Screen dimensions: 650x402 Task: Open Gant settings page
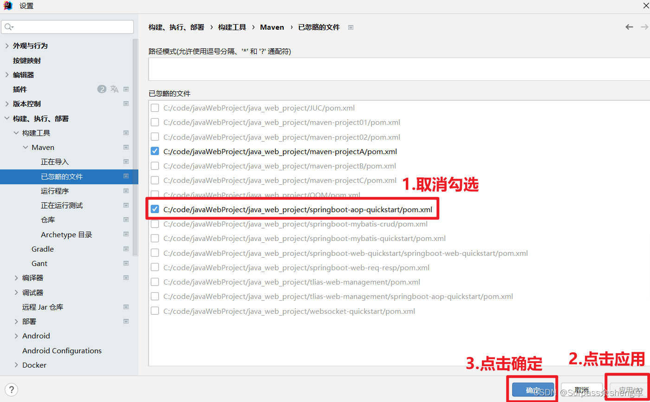point(39,263)
